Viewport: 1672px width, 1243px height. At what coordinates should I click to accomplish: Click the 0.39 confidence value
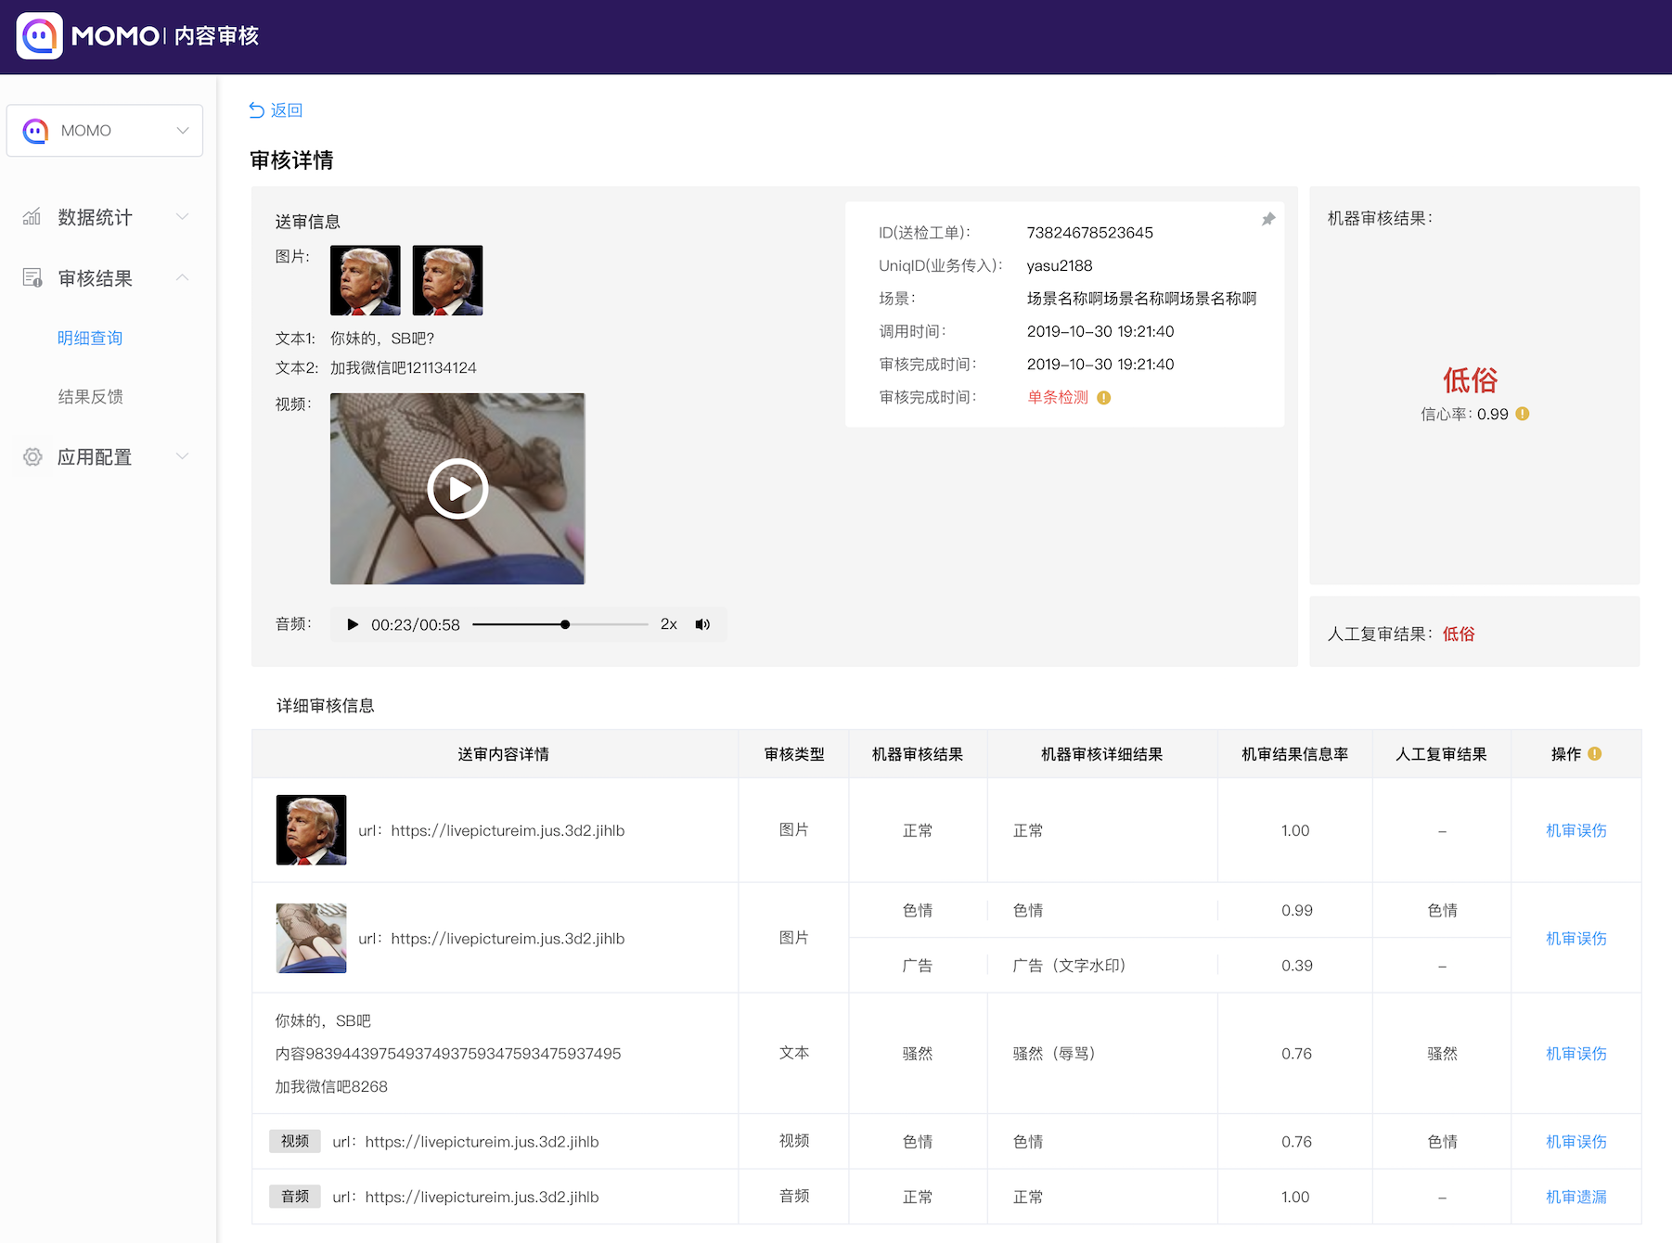click(x=1297, y=966)
